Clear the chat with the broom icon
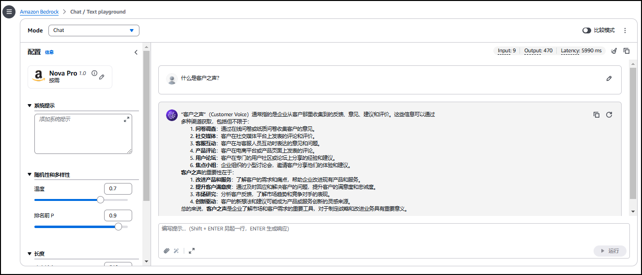The height and width of the screenshot is (275, 642). (614, 51)
